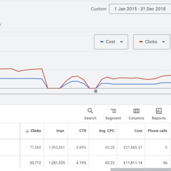Click the blue Cost series swatch
This screenshot has height=171, width=171.
(x=102, y=42)
